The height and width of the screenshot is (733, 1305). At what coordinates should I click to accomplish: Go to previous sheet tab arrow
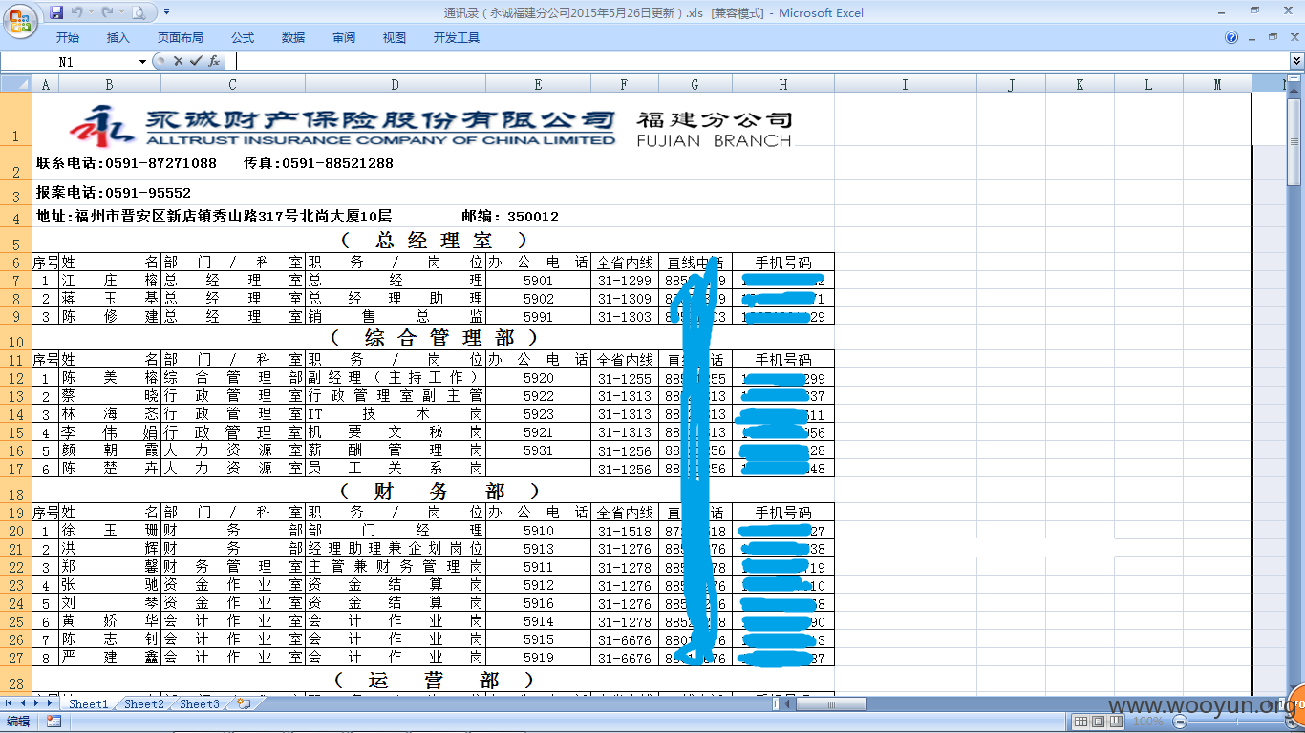[23, 703]
